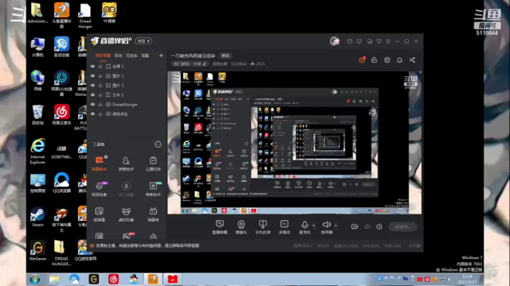Hide the 图片 1 source with its eye icon
Screen dimensions: 510x286
(x=92, y=76)
